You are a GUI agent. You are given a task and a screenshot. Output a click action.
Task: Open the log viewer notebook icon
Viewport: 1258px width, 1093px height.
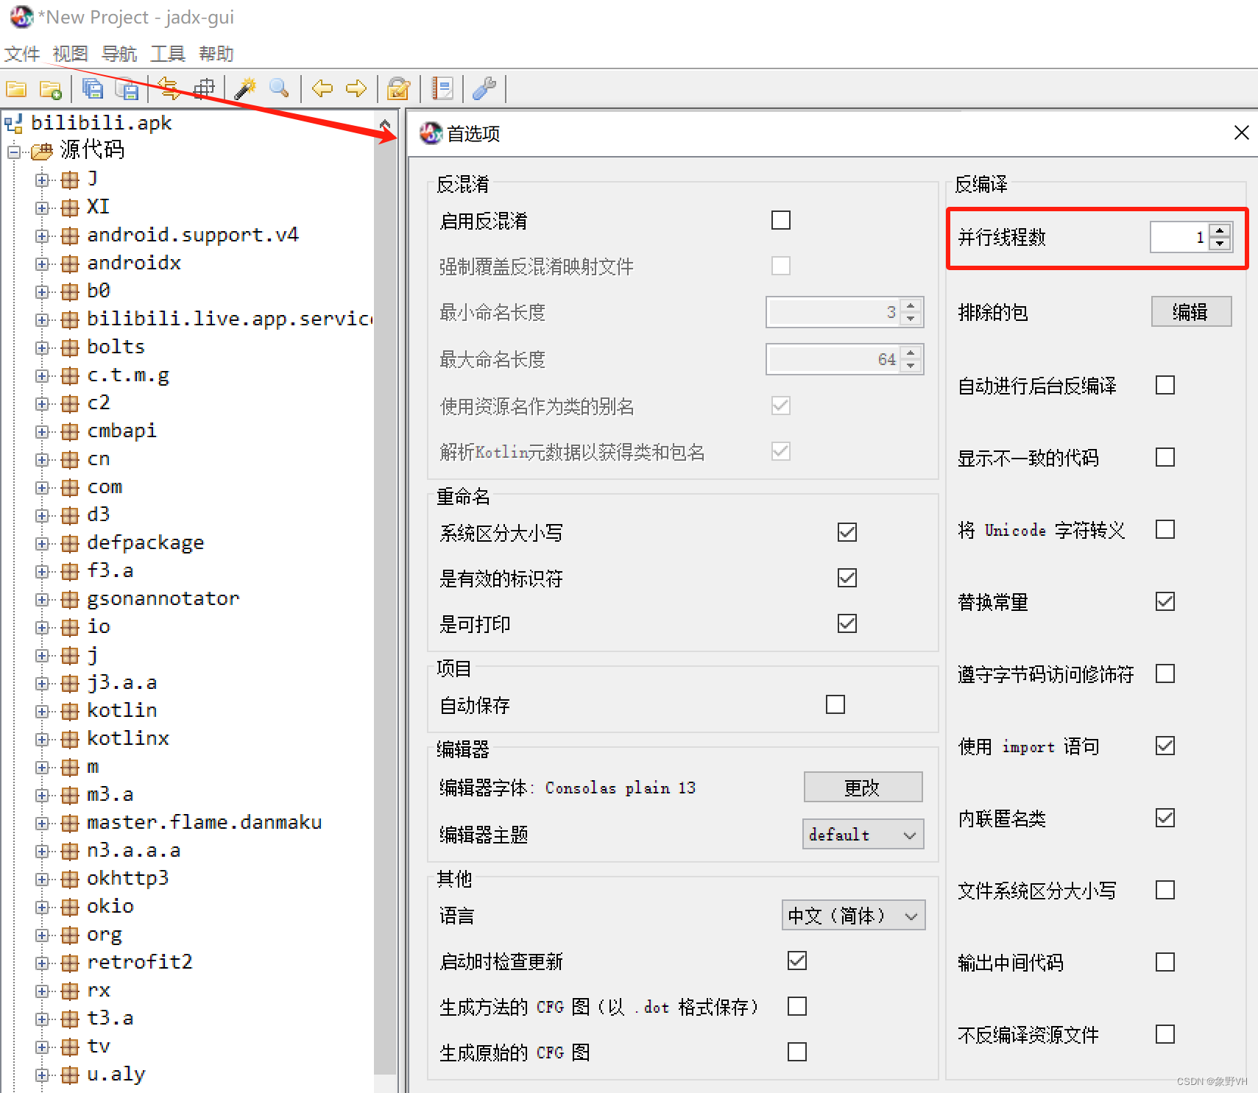442,89
